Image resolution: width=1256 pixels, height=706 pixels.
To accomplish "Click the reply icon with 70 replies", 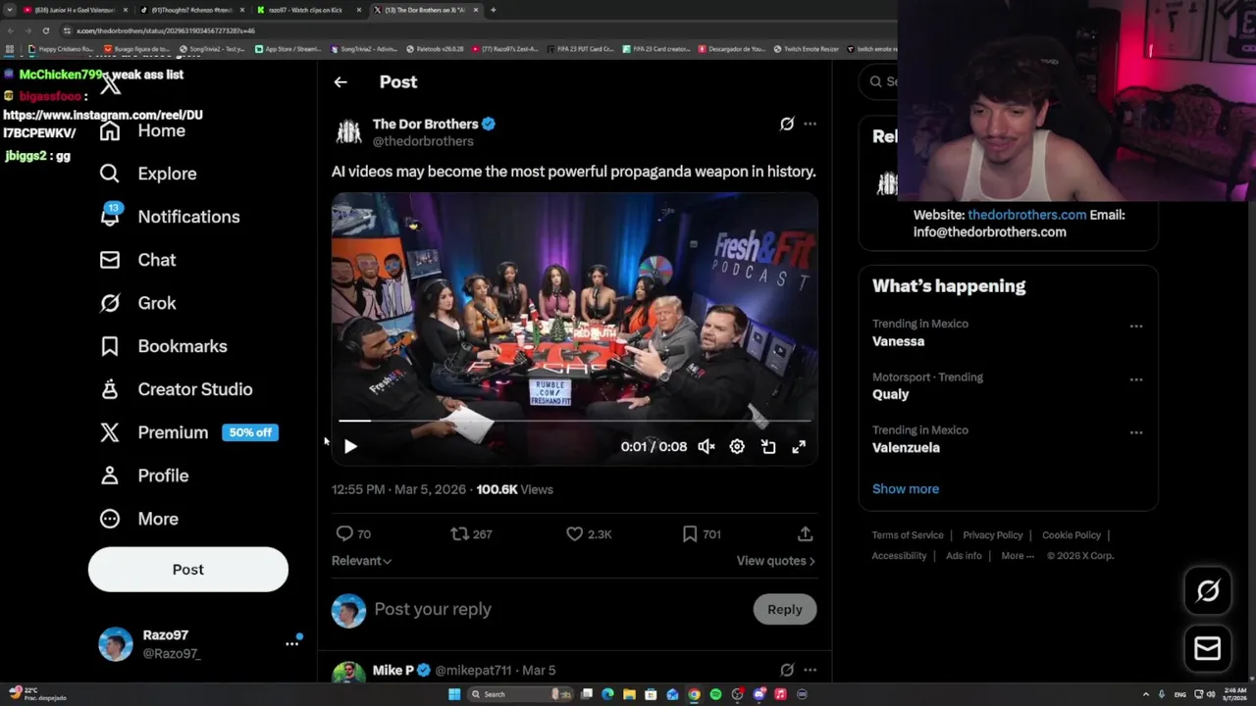I will point(344,534).
